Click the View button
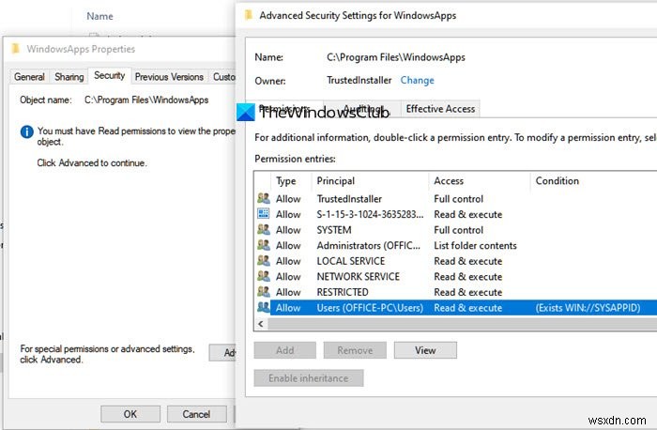 click(425, 350)
